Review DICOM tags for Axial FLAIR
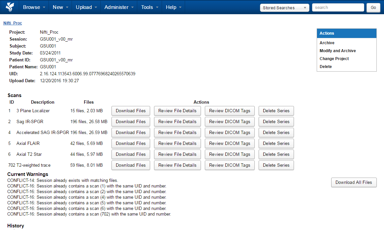Image resolution: width=384 pixels, height=237 pixels. [x=230, y=144]
